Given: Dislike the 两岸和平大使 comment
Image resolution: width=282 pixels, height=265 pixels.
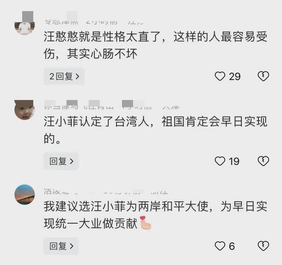Looking at the screenshot, I should click(x=263, y=246).
